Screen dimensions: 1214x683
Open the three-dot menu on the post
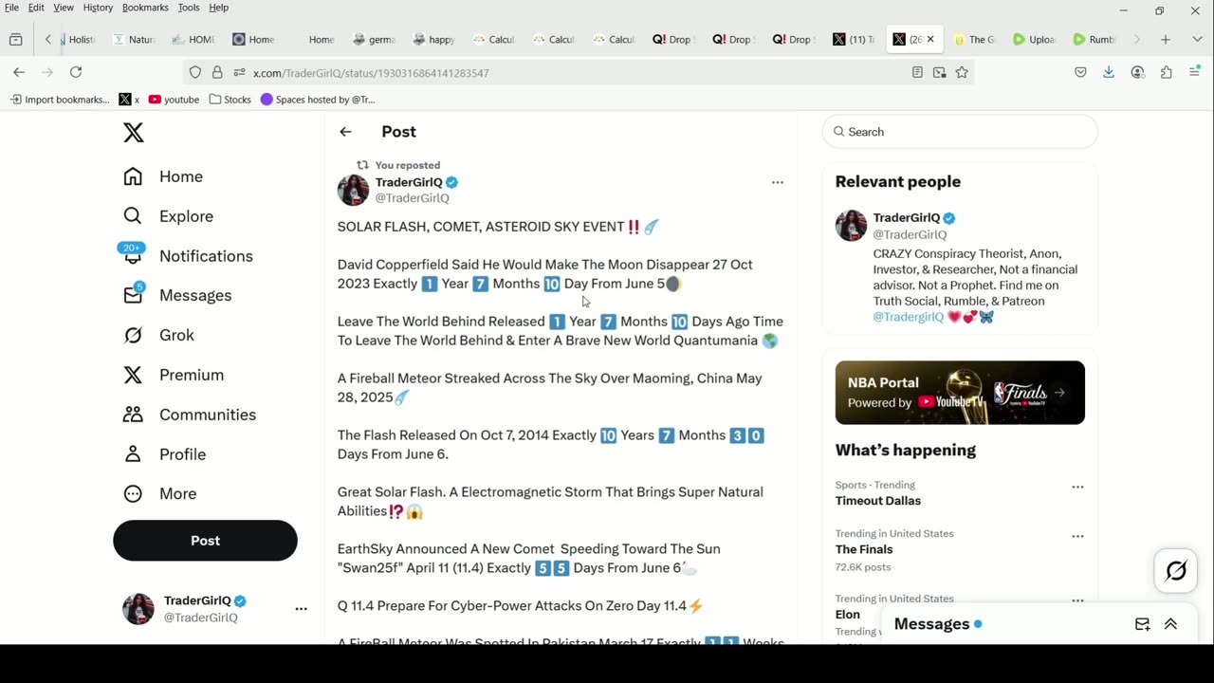coord(778,182)
